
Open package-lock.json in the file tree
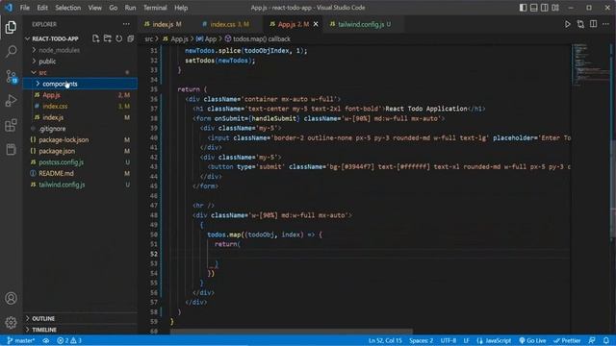click(x=80, y=139)
